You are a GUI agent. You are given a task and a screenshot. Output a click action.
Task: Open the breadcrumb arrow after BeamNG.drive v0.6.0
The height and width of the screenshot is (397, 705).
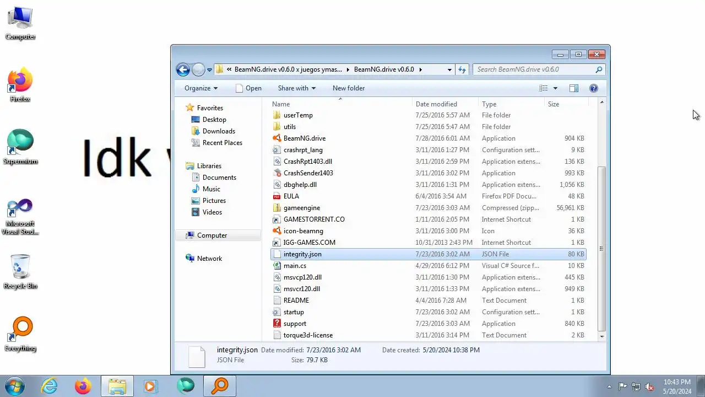(420, 69)
